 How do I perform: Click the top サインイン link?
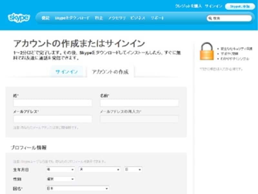tap(213, 6)
